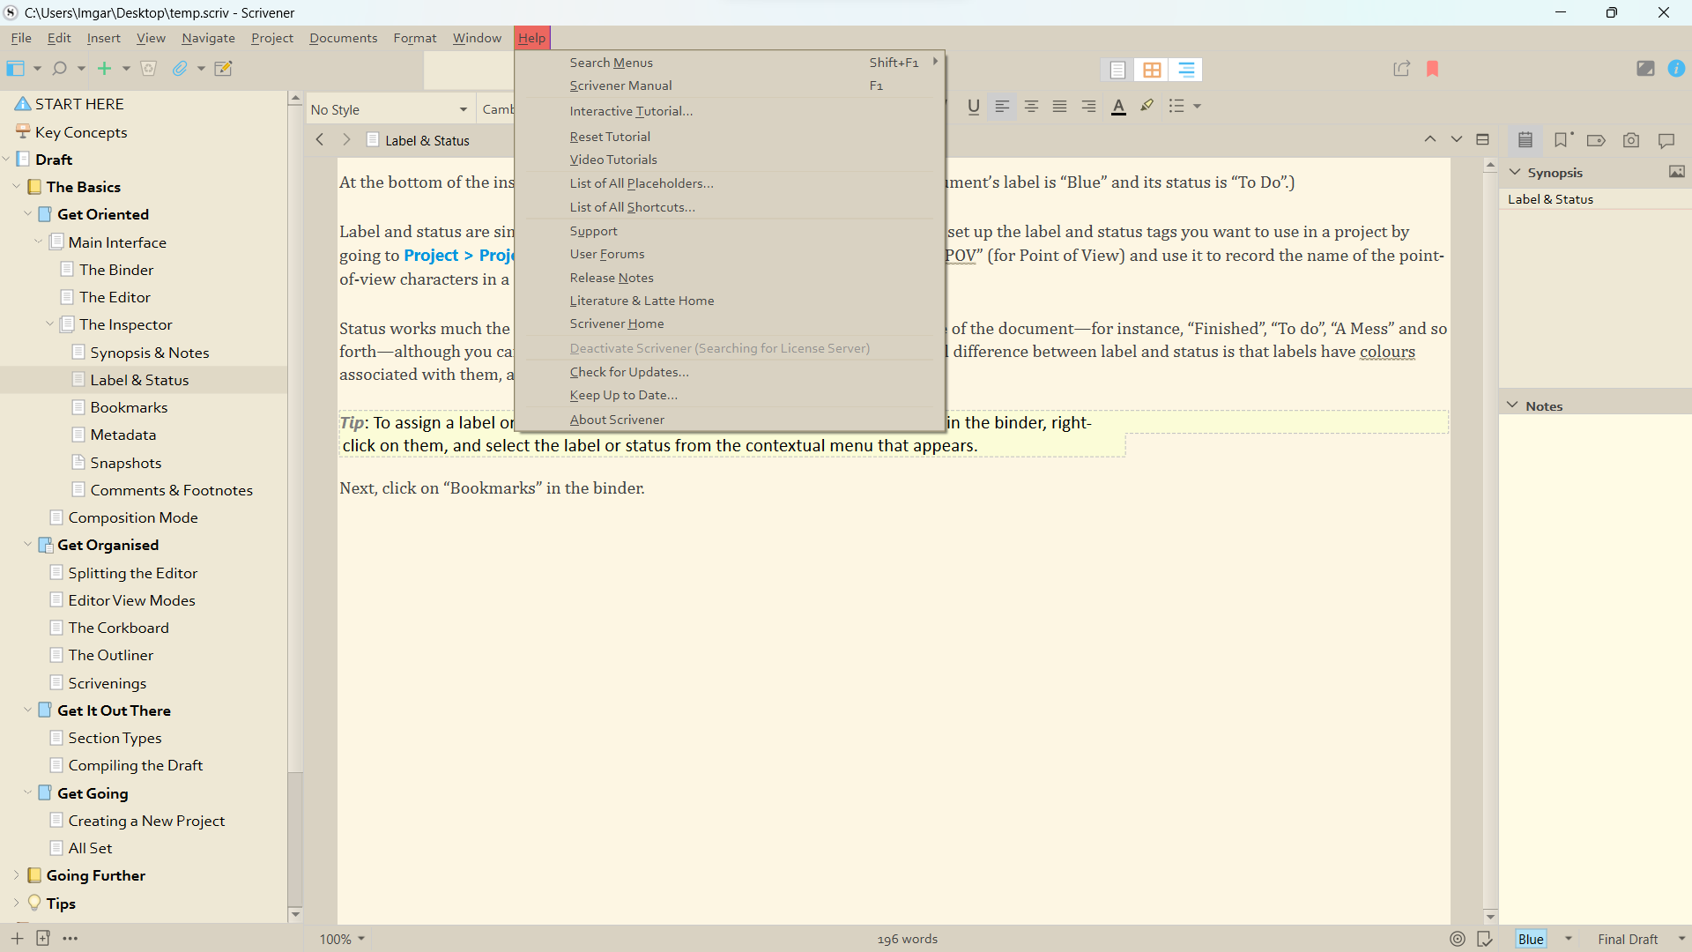The width and height of the screenshot is (1692, 952).
Task: Select the Snapshots camera icon in the inspector
Action: coord(1631,140)
